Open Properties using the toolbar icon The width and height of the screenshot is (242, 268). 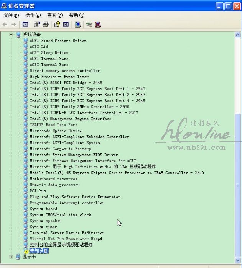(37, 25)
